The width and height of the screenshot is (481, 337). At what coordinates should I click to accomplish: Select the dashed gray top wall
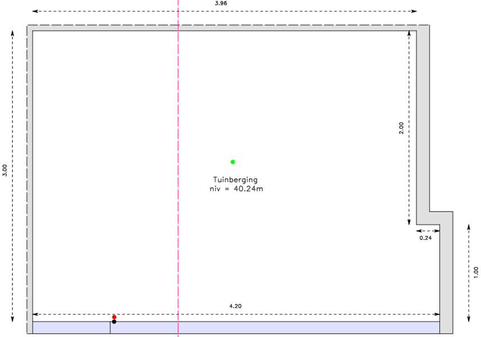pos(225,28)
